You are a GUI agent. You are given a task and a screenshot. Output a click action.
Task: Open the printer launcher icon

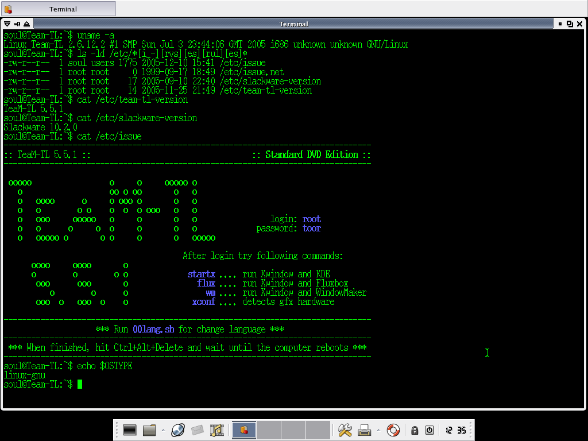coord(364,430)
